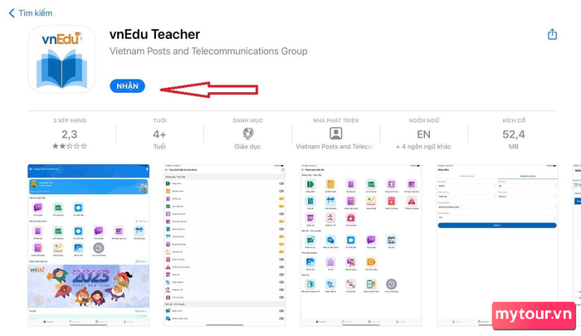581x336 pixels.
Task: Tap the EN language info
Action: [x=423, y=134]
